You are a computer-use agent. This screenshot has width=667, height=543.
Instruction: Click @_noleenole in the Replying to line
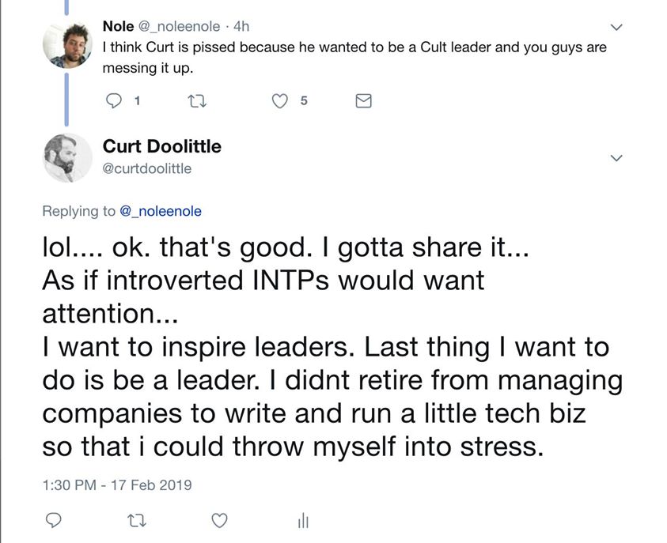[x=160, y=211]
